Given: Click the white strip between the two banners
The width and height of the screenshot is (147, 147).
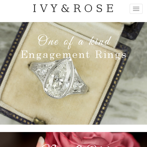Looking at the screenshot, I should point(73,128).
